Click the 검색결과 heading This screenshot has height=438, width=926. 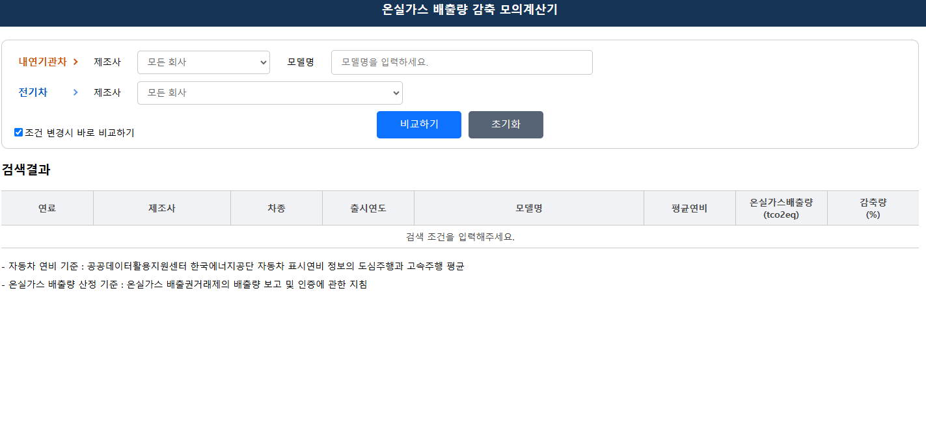click(x=26, y=170)
